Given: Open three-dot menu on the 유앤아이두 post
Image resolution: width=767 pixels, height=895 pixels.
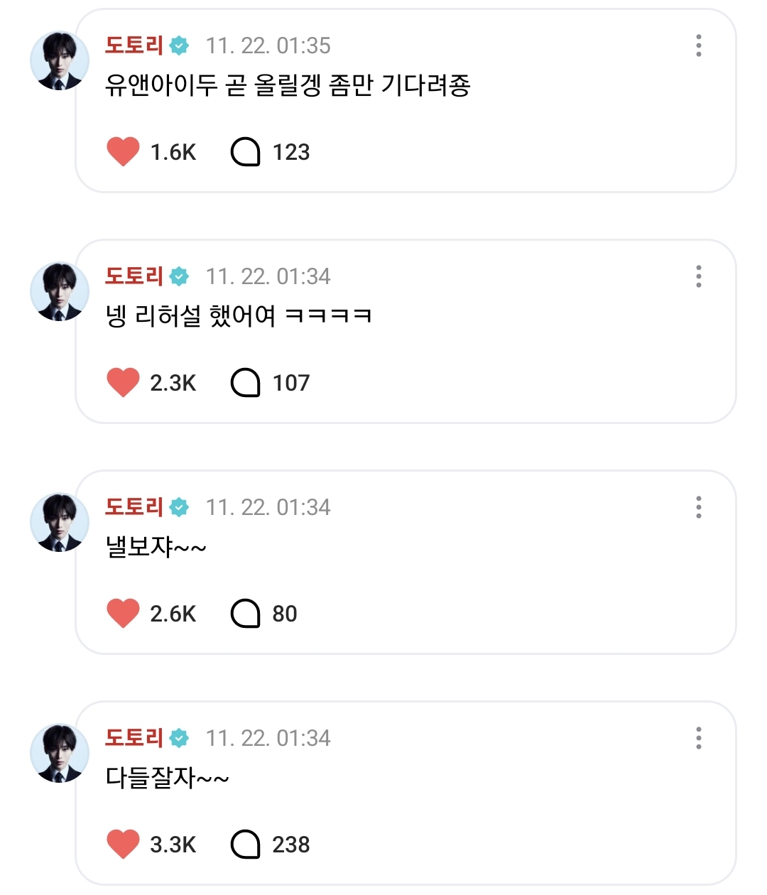Looking at the screenshot, I should pos(699,45).
